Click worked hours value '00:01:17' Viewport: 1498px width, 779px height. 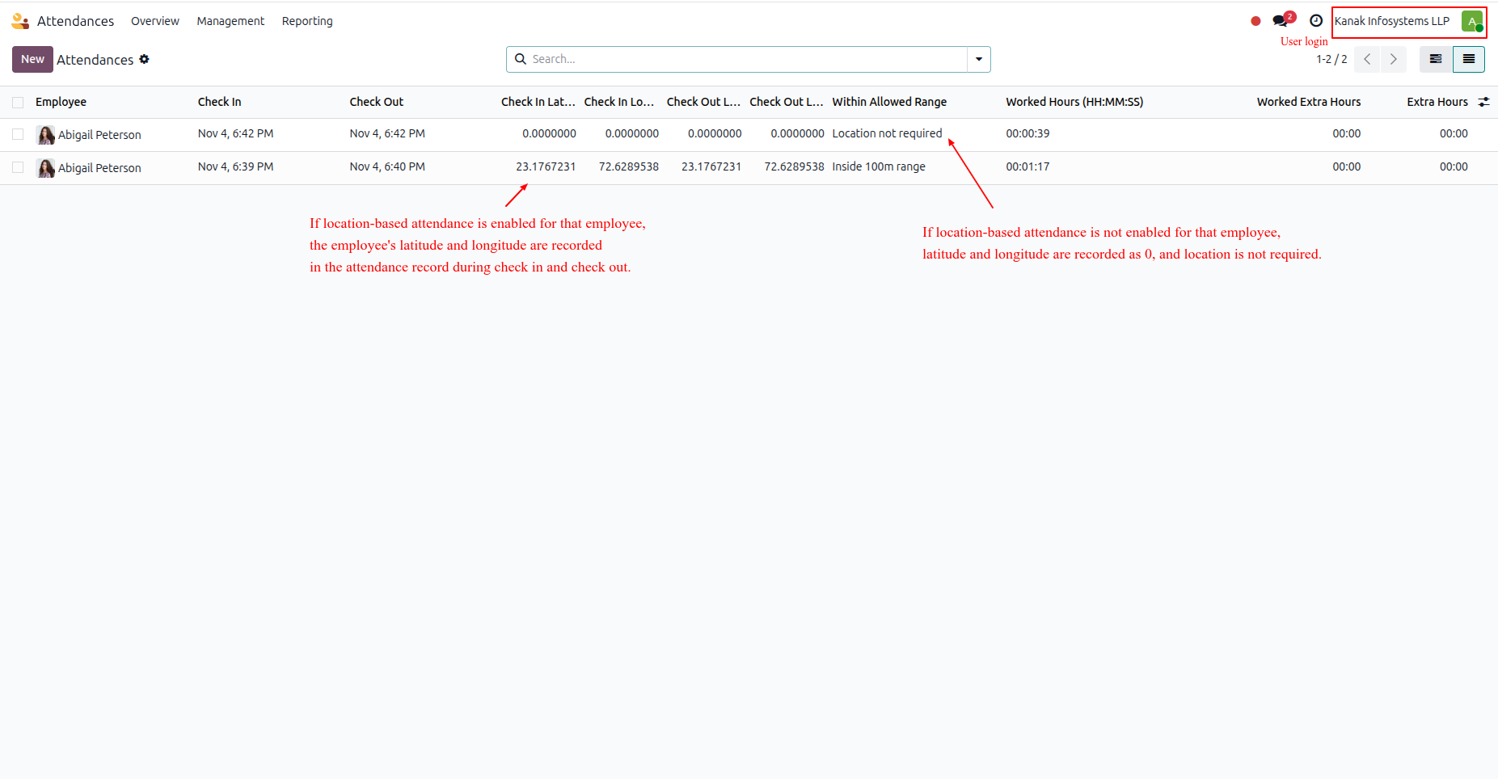pos(1028,166)
